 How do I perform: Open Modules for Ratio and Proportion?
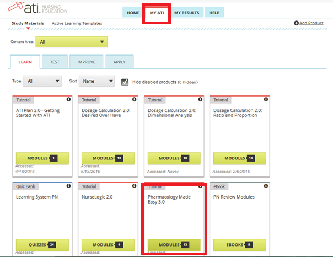240,158
